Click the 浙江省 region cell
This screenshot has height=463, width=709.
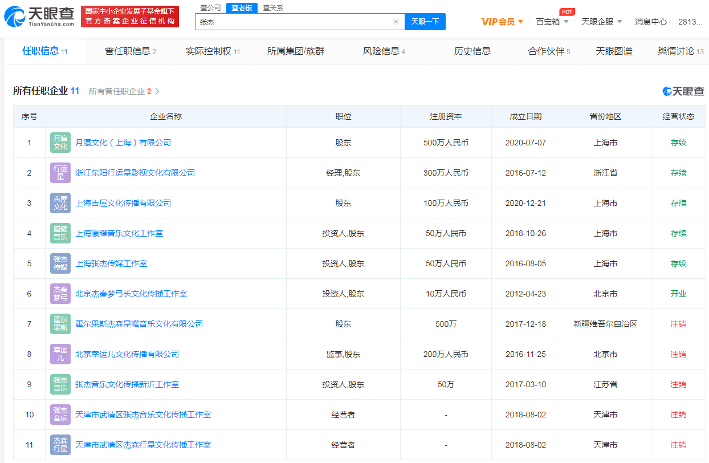point(605,173)
